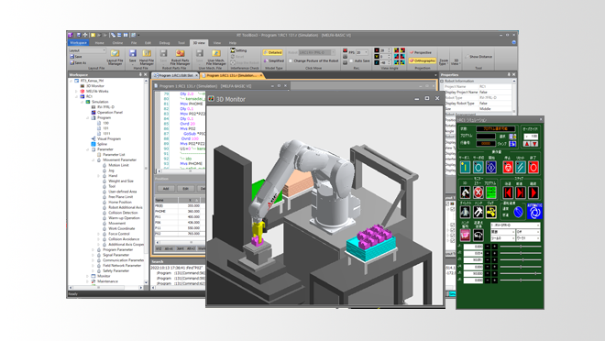The width and height of the screenshot is (605, 341).
Task: Open the Robot Parts File Manager
Action: (180, 57)
